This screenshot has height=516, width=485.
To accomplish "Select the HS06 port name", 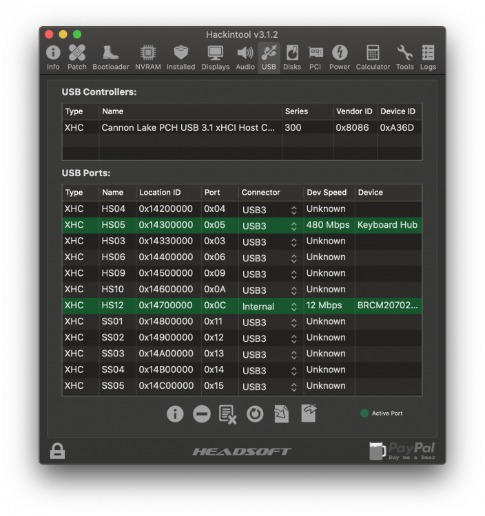I will pyautogui.click(x=114, y=257).
